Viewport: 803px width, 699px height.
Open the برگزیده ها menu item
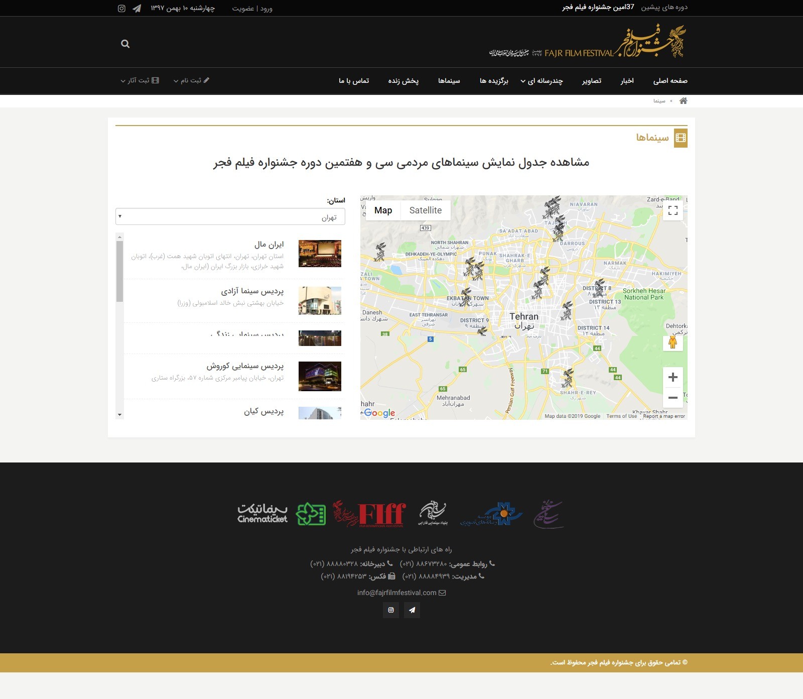point(494,81)
